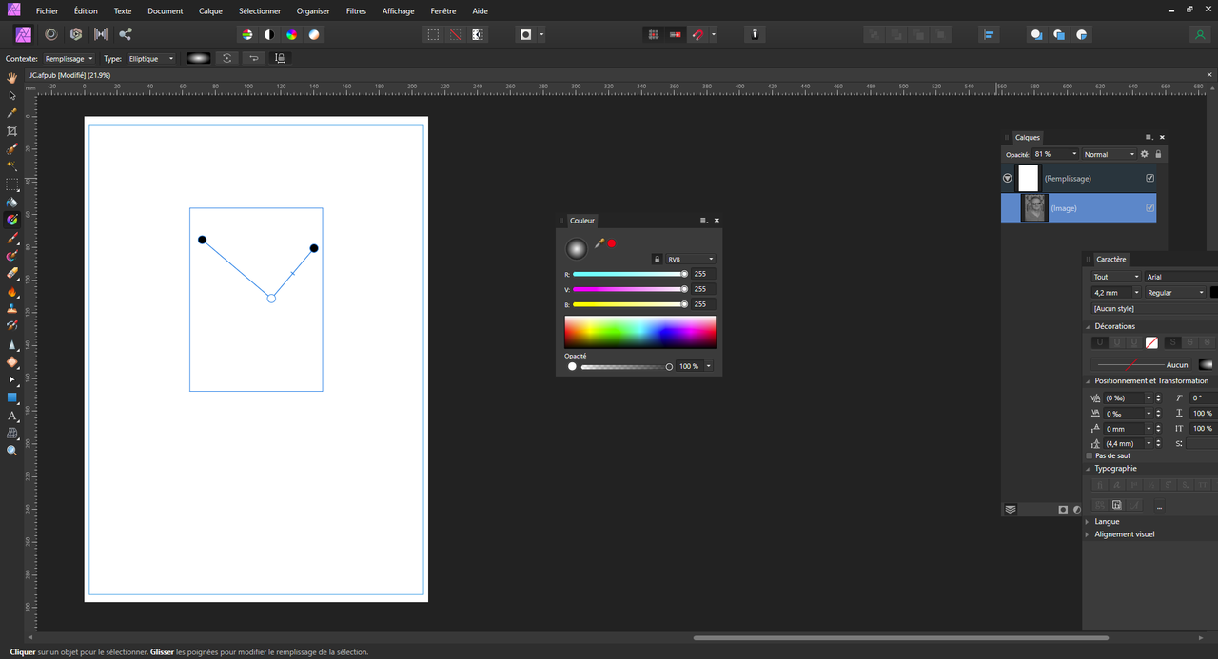Viewport: 1218px width, 659px height.
Task: Apply Auto White Balance from the toolbar
Action: pyautogui.click(x=314, y=34)
